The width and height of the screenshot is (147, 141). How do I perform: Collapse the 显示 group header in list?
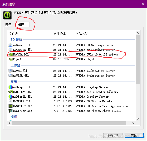point(14,82)
